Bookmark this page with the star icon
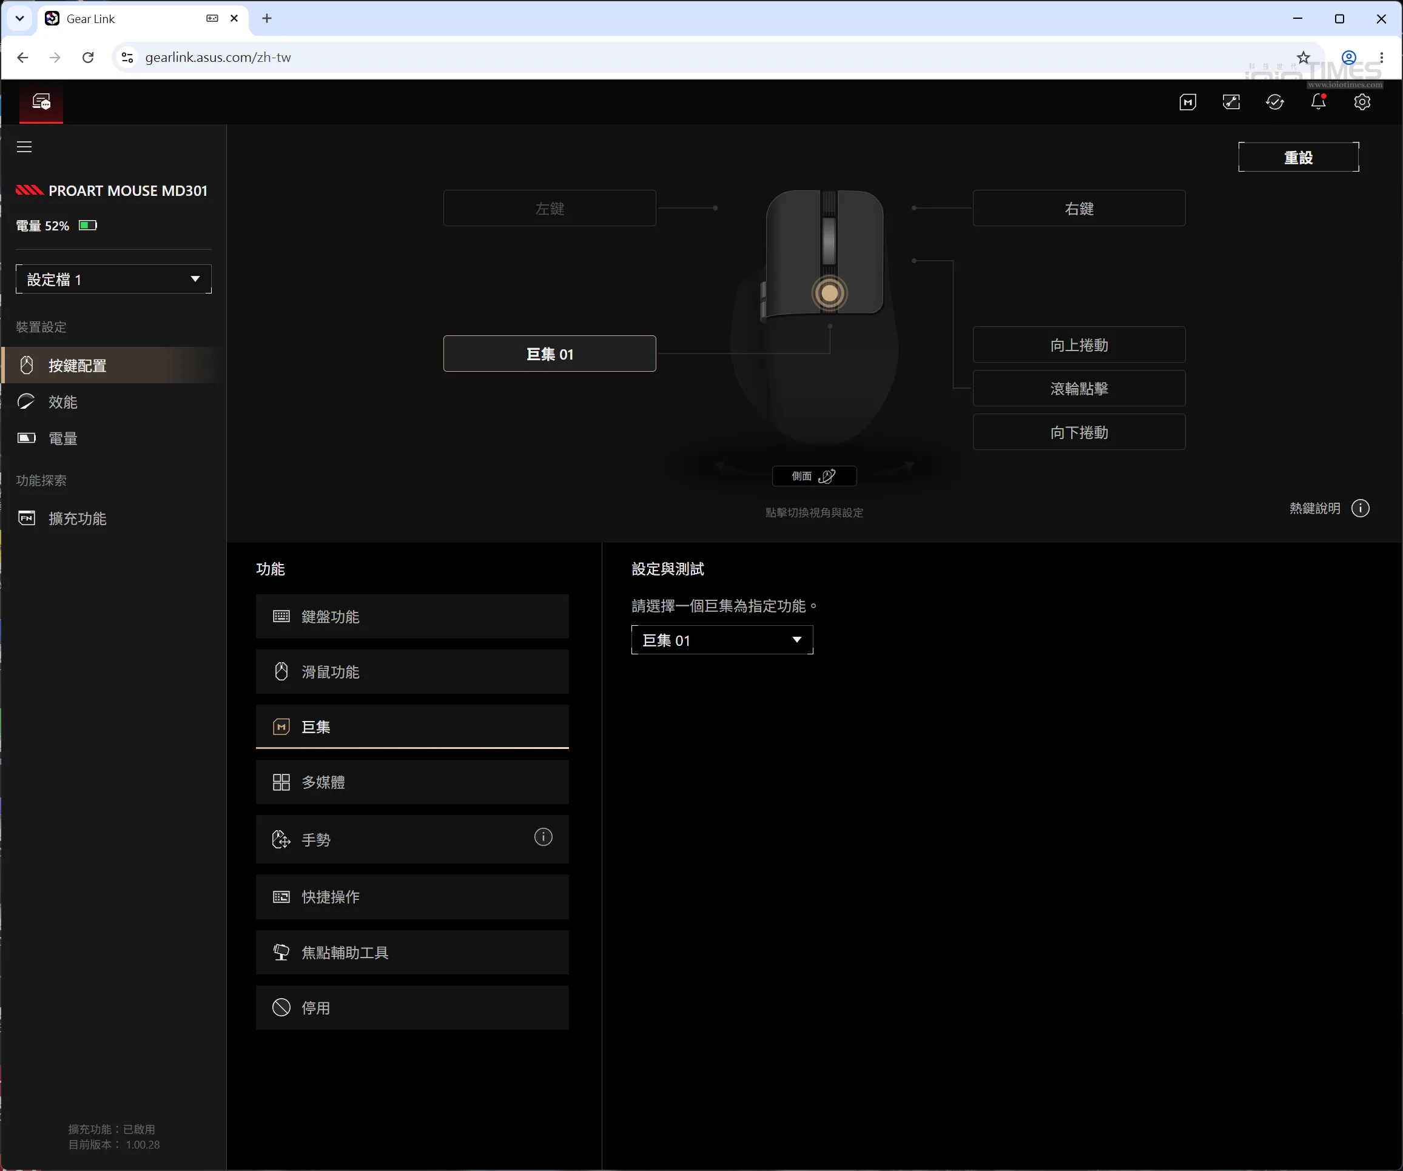Screen dimensions: 1403x1171 click(x=1304, y=58)
